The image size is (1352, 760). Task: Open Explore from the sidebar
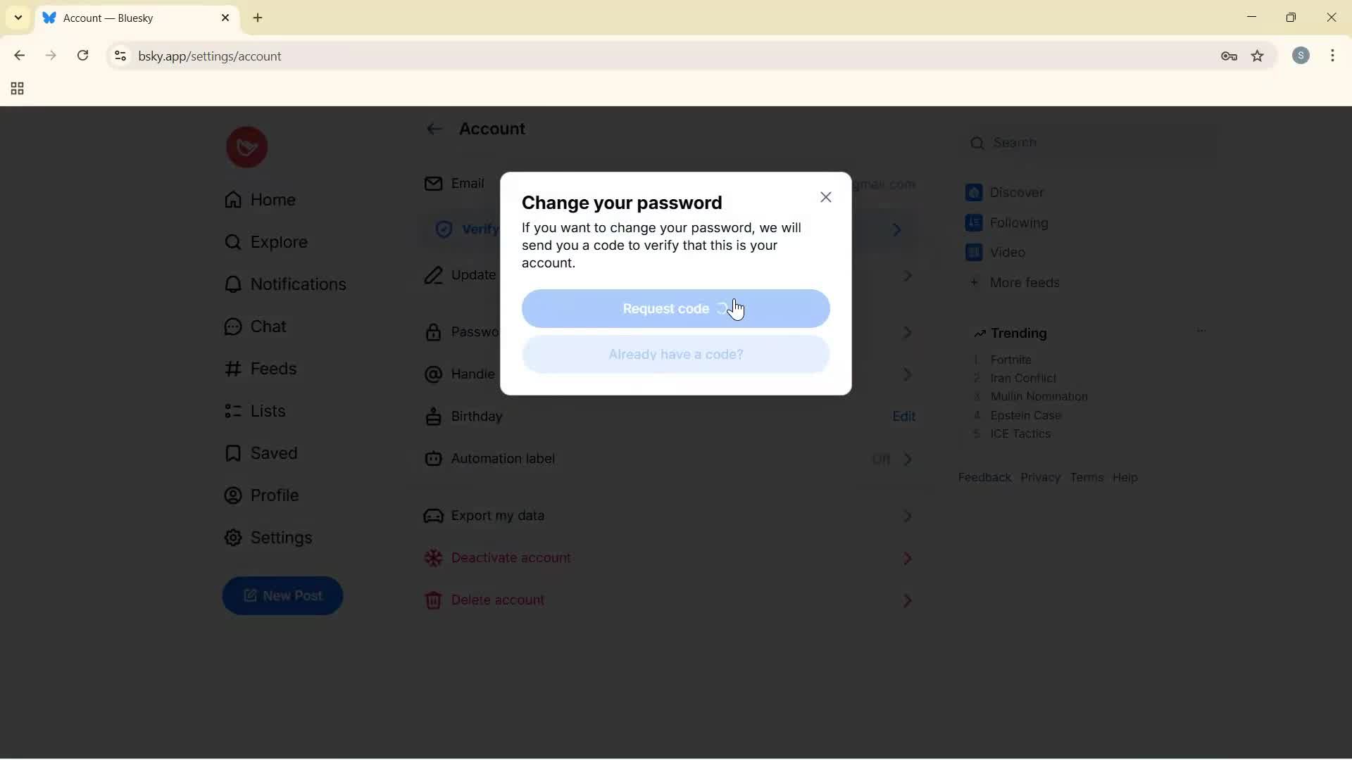coord(232,242)
